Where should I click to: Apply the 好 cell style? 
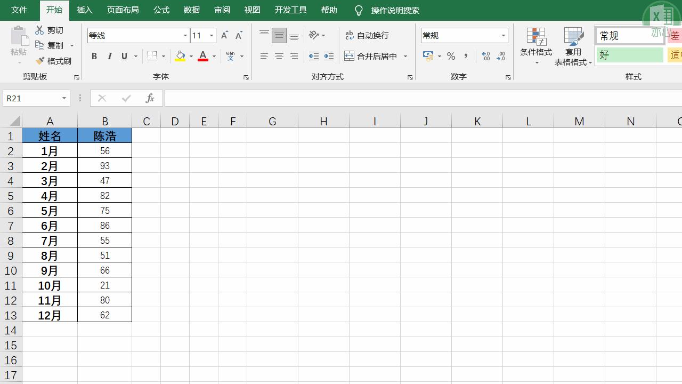click(x=629, y=55)
